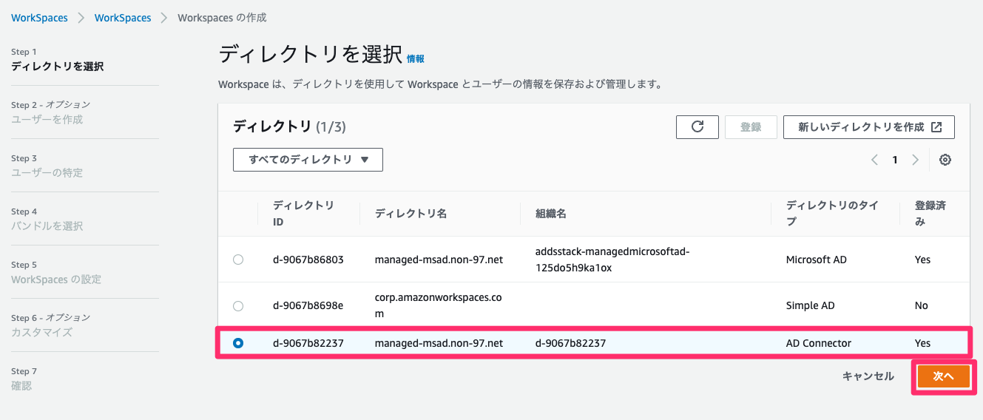
Task: Click the corp.amazonworkspaces.com directory name
Action: coord(439,305)
